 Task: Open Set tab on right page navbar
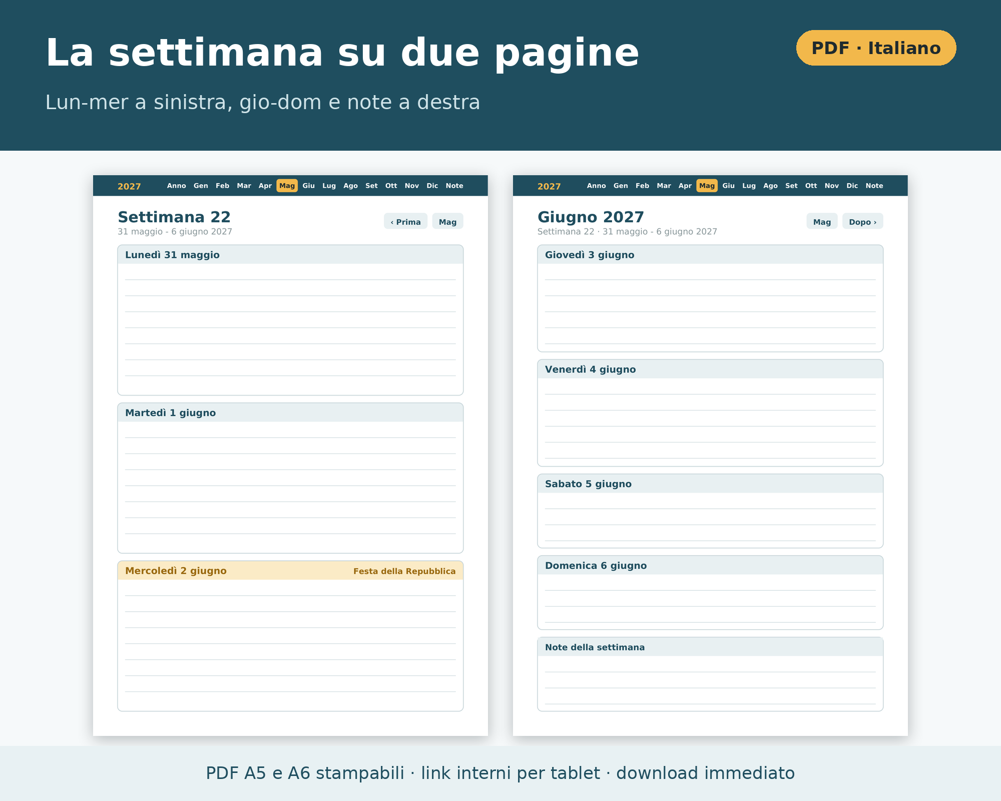(x=791, y=186)
